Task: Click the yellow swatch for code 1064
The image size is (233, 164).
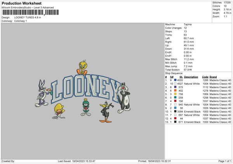Action: pyautogui.click(x=175, y=94)
